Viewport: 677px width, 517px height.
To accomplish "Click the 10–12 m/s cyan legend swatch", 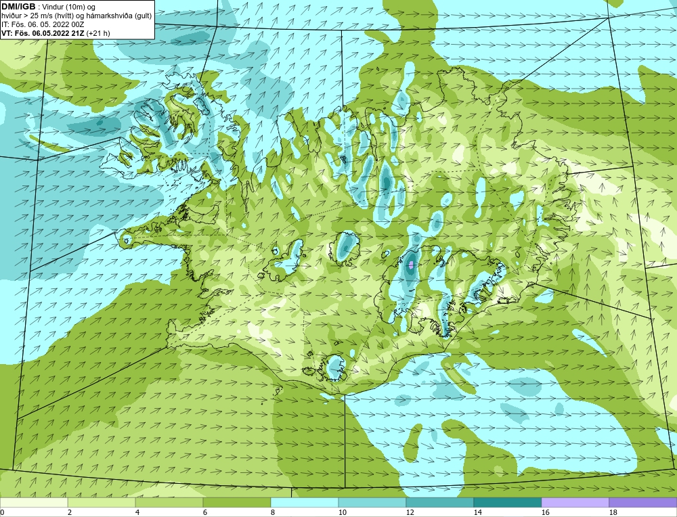I will click(372, 502).
